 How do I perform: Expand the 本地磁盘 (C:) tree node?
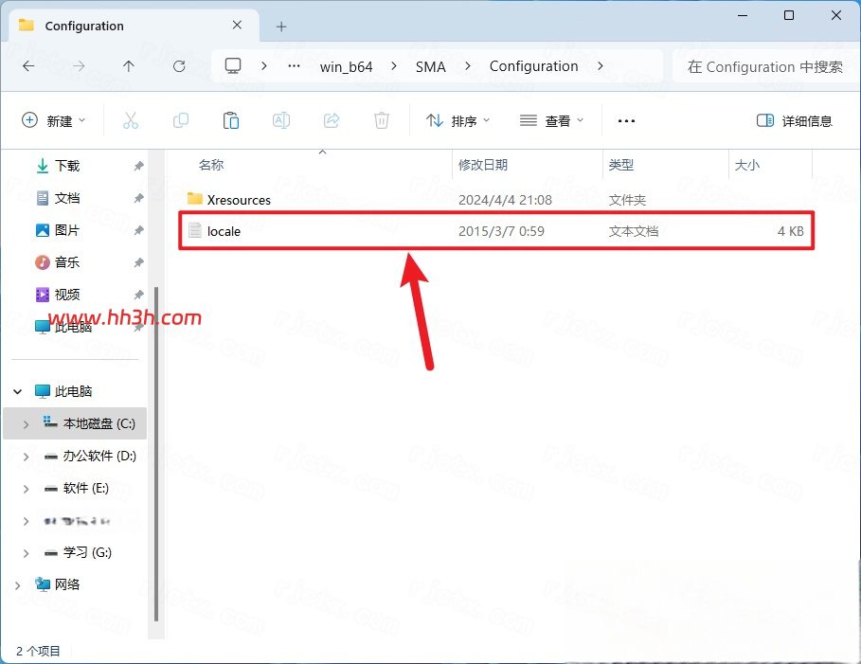26,424
